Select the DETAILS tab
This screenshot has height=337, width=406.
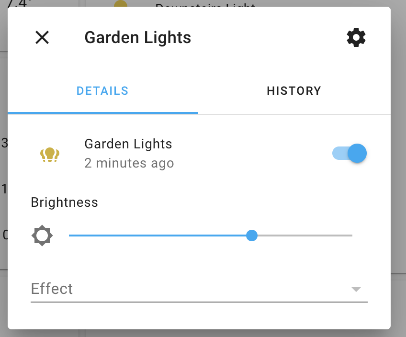102,90
